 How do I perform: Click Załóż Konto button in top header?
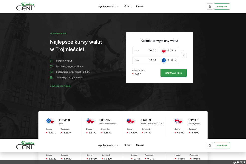(222, 7)
